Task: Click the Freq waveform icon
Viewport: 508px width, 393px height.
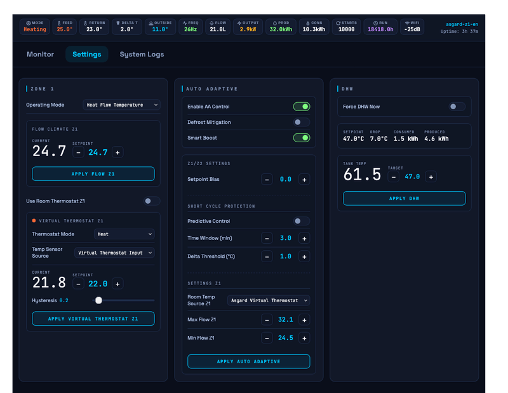Action: 185,23
